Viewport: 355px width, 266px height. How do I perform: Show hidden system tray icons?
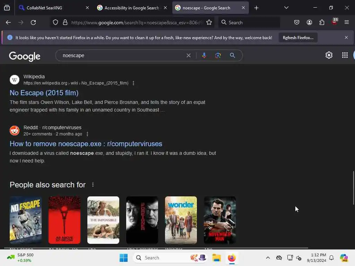click(268, 258)
